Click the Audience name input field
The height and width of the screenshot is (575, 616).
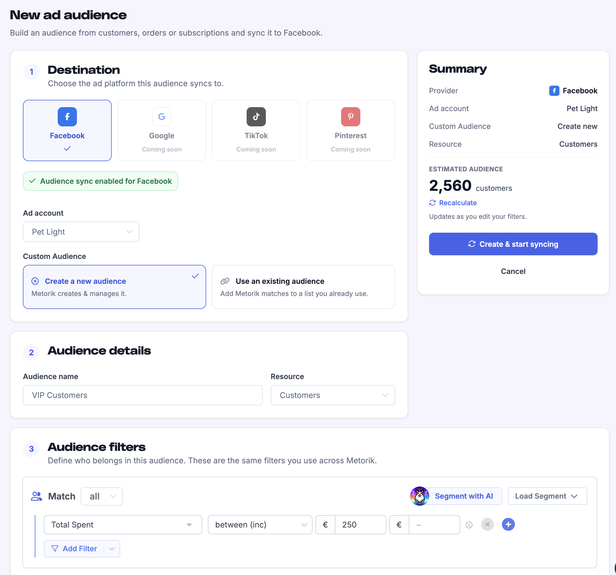click(143, 395)
